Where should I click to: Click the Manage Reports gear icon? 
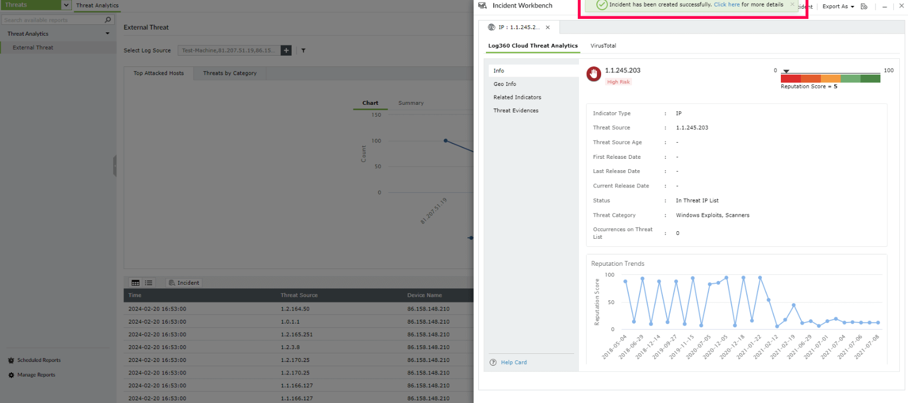[x=11, y=375]
